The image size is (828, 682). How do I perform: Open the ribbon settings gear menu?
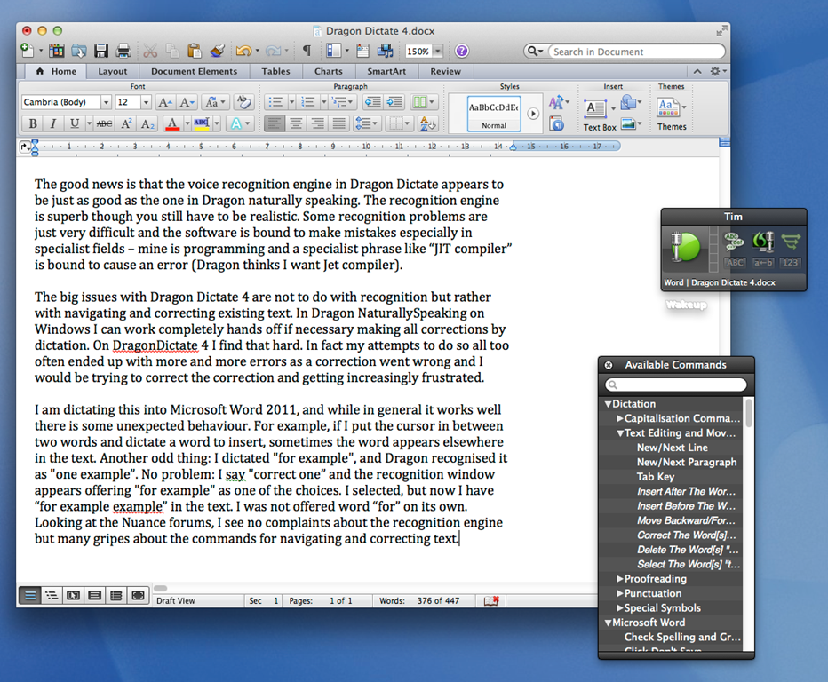[x=718, y=71]
